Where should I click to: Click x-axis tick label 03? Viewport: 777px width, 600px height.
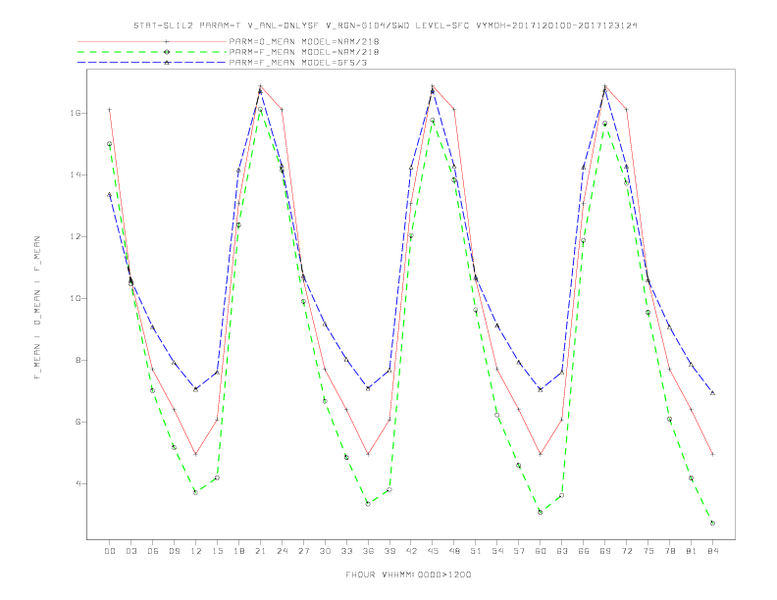[130, 551]
